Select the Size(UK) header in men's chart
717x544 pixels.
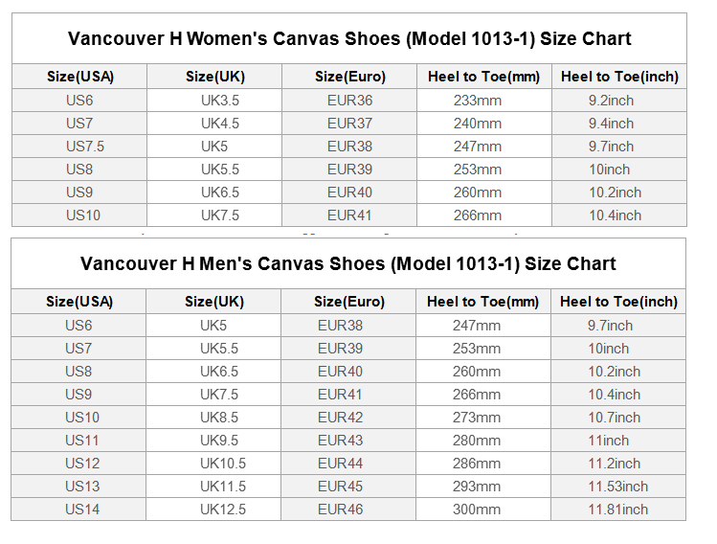[x=214, y=302]
